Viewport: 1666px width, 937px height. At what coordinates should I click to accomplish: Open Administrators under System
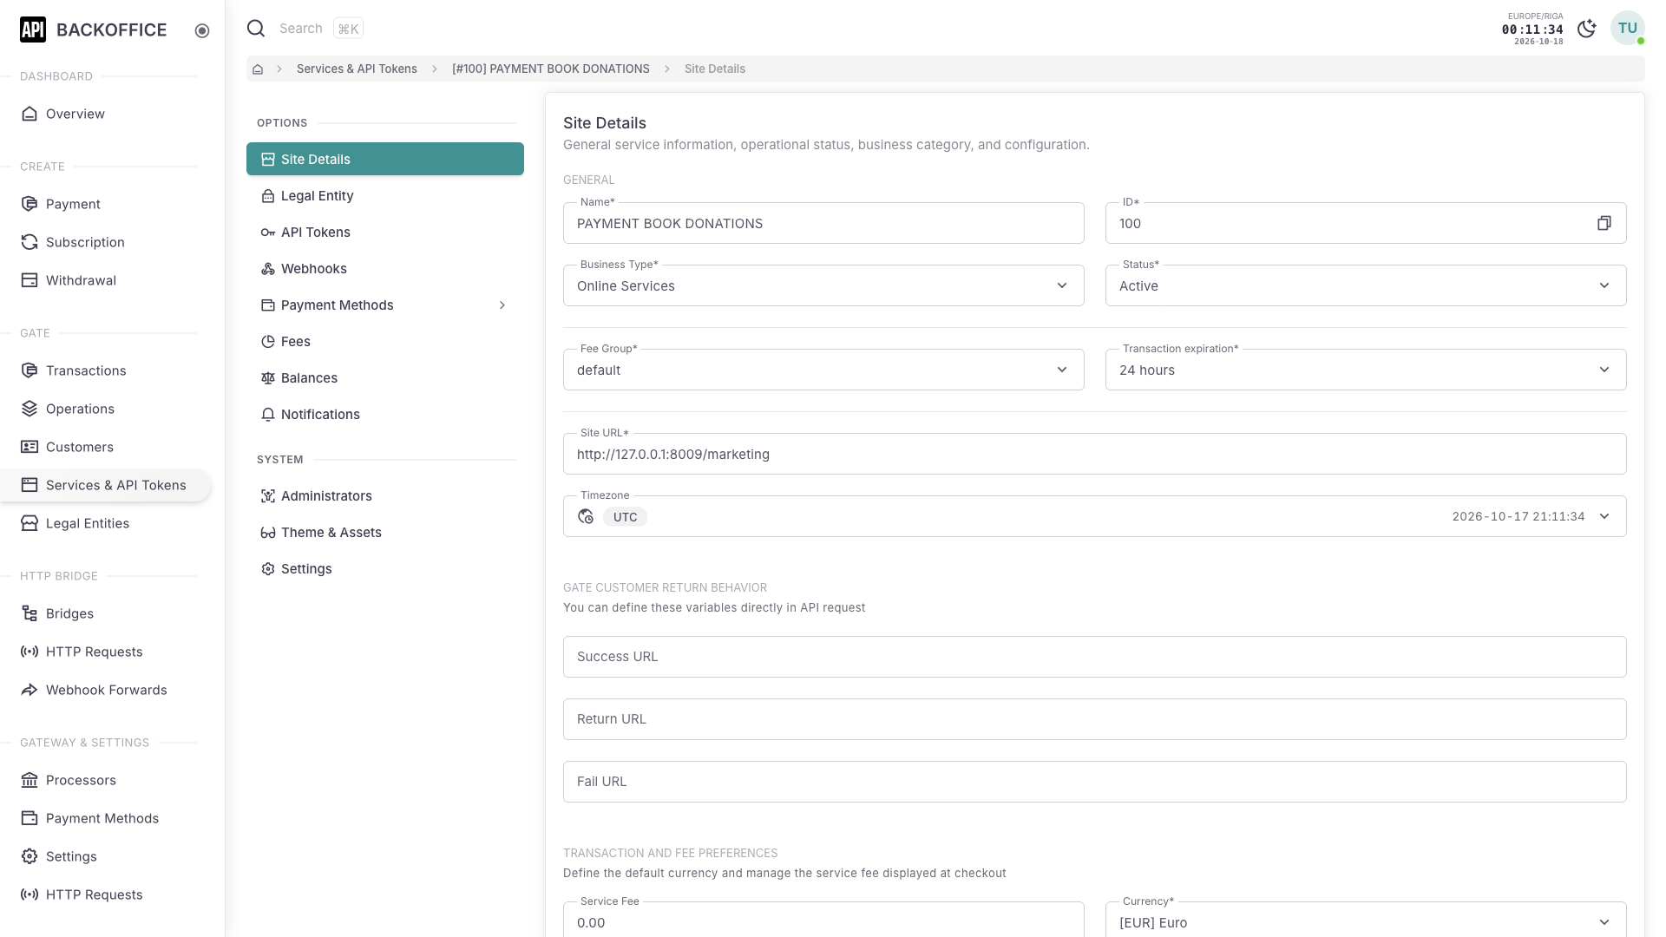pyautogui.click(x=385, y=496)
